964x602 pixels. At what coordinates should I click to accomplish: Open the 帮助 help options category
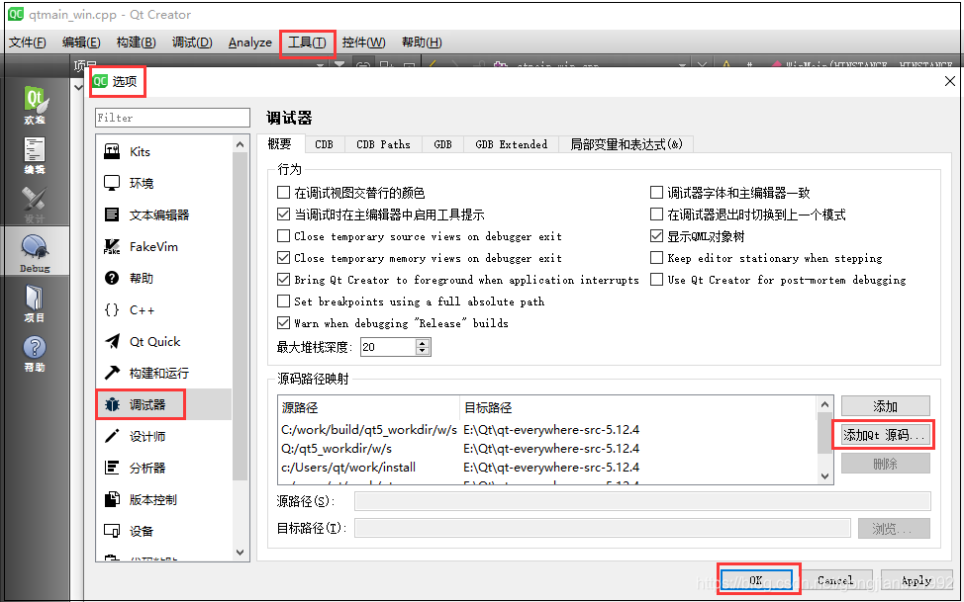click(163, 279)
